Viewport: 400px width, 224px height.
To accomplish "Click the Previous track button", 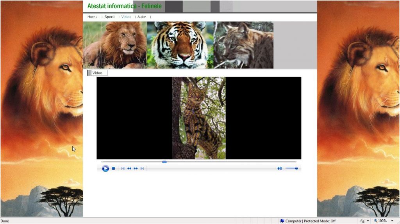I will (123, 168).
